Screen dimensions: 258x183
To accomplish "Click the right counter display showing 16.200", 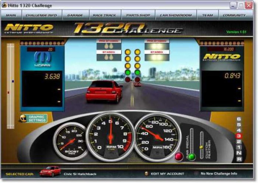I will click(x=221, y=49).
